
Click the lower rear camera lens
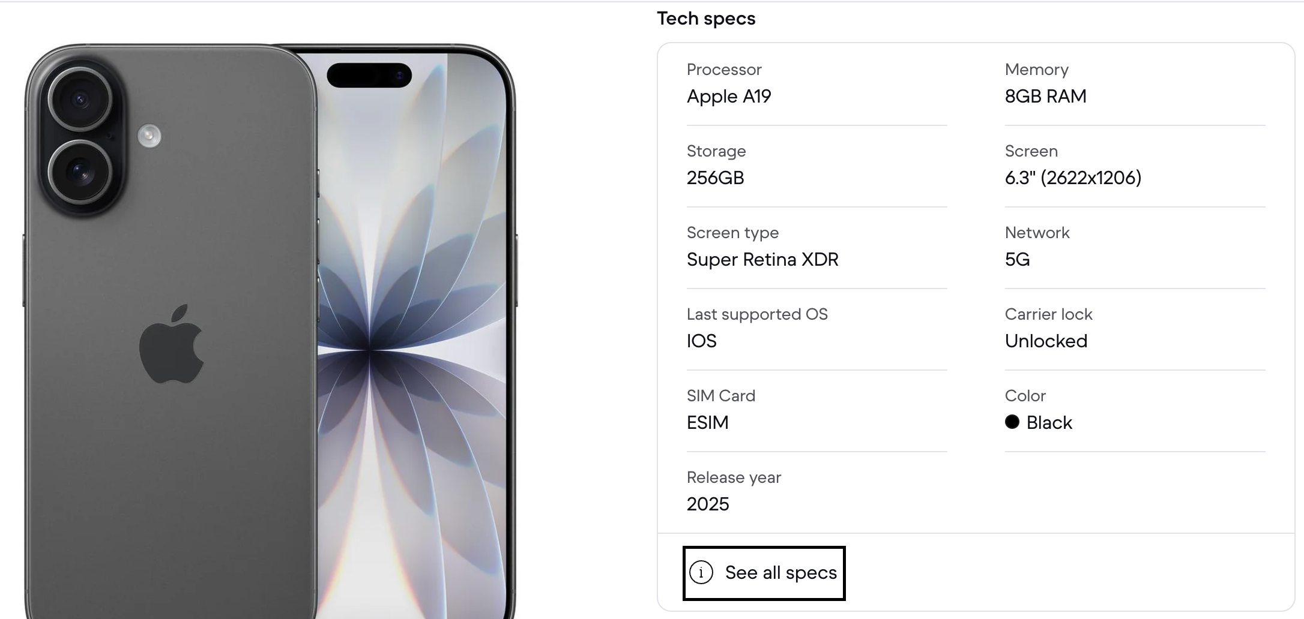pos(80,173)
